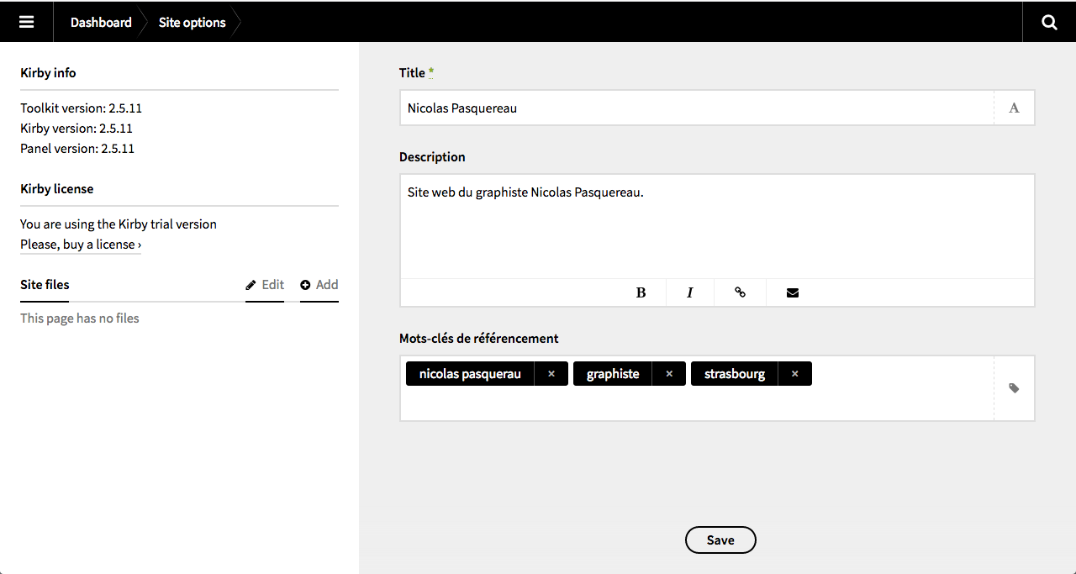This screenshot has height=574, width=1076.
Task: Add a new site file
Action: click(x=319, y=285)
